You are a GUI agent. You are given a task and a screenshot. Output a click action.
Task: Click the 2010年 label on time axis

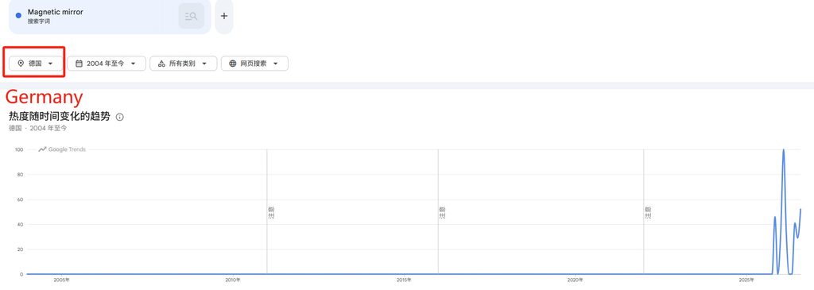[x=233, y=280]
